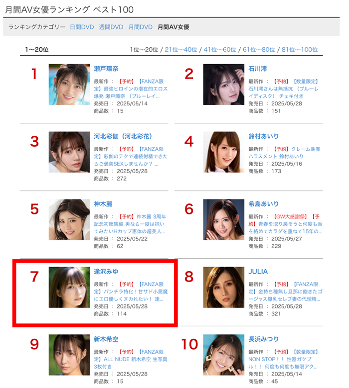Open the 鈴村あいり name link
The height and width of the screenshot is (388, 349).
pos(264,136)
